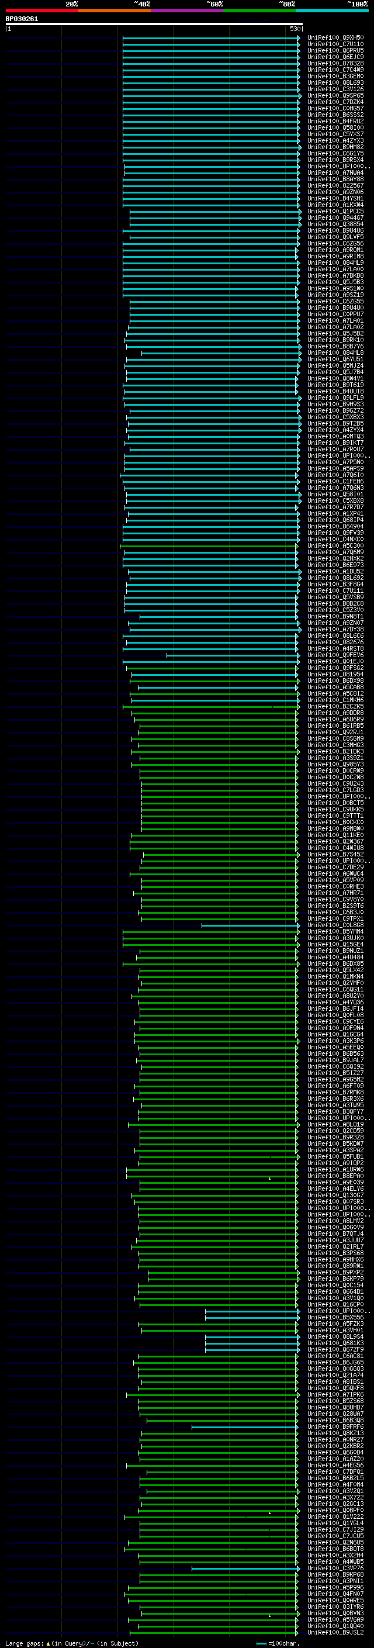Select the hit label UniRef100_Q0BVN3
The height and width of the screenshot is (1648, 374).
(x=335, y=1613)
